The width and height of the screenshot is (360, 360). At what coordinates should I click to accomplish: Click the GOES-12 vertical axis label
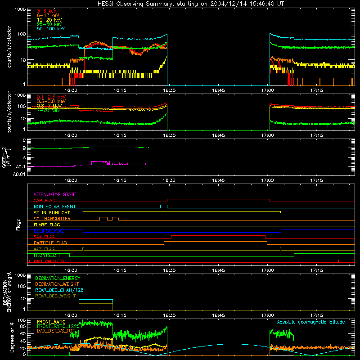point(6,157)
